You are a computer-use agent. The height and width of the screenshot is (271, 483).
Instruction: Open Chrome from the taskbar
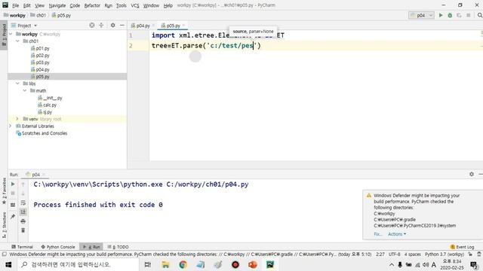183,264
